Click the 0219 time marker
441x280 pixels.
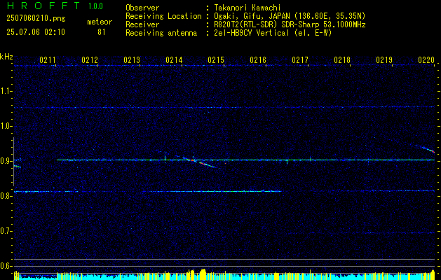coord(384,60)
